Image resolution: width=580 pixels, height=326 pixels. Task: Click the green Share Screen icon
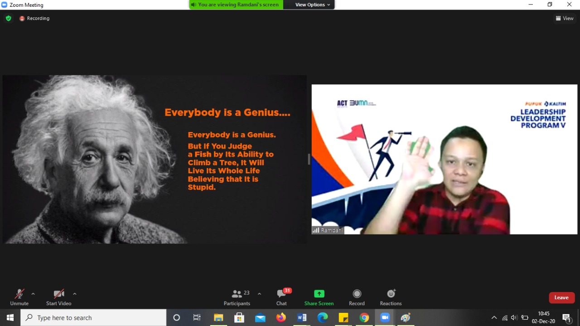(319, 294)
